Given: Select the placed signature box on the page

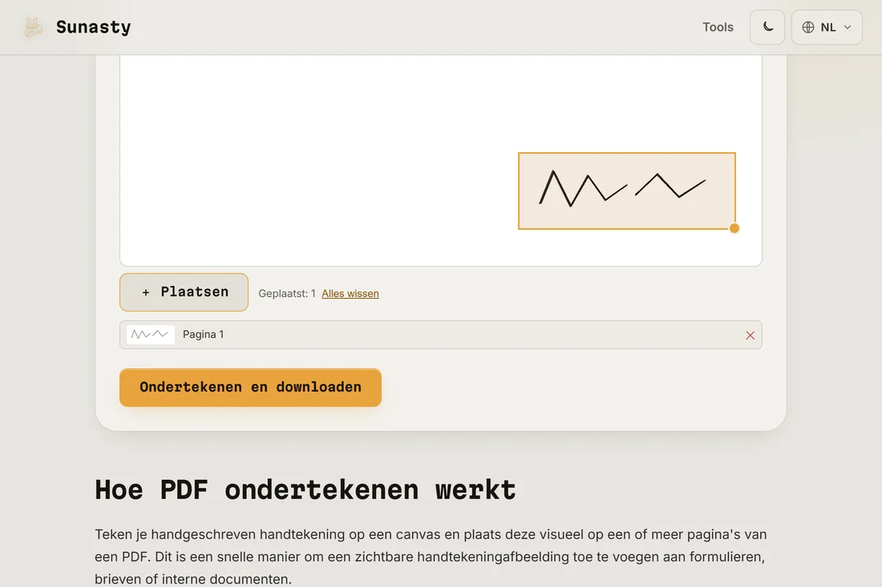Looking at the screenshot, I should (x=627, y=191).
